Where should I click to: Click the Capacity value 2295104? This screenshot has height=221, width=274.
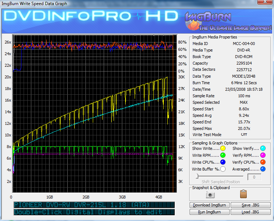click(244, 63)
